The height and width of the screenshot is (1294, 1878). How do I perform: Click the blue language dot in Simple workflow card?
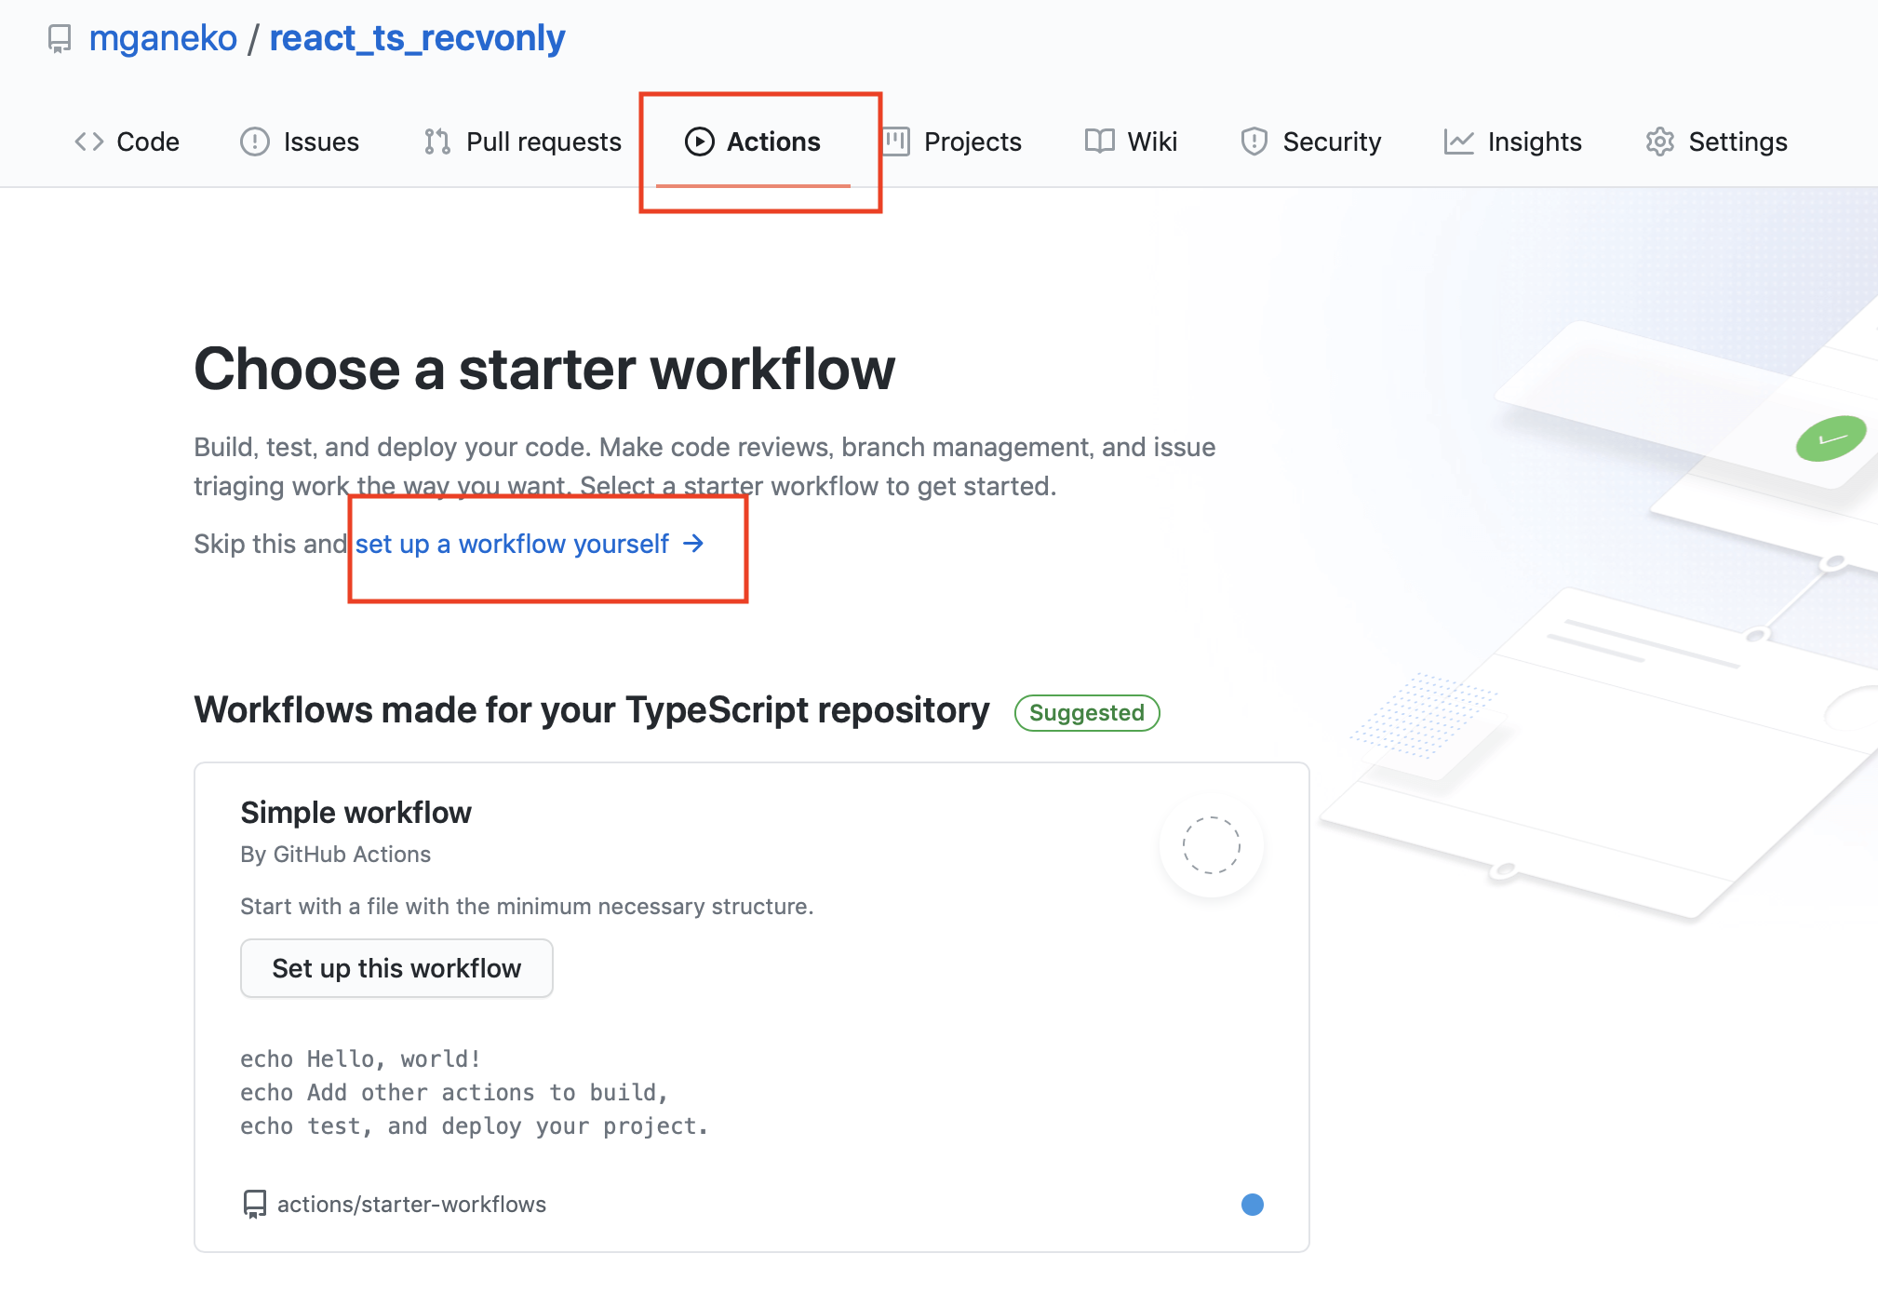(x=1253, y=1205)
